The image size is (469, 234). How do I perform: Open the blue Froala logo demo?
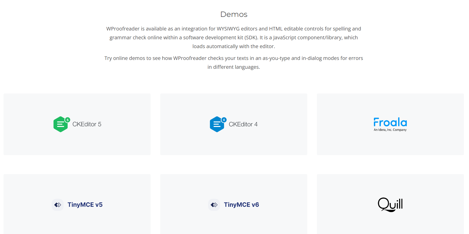390,122
